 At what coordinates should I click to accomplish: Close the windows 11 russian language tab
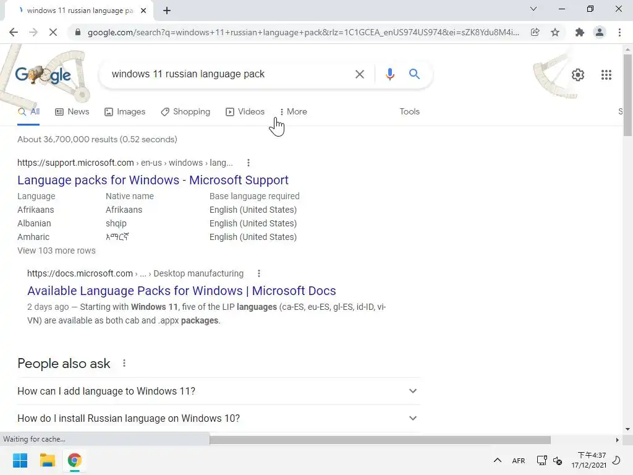point(143,11)
